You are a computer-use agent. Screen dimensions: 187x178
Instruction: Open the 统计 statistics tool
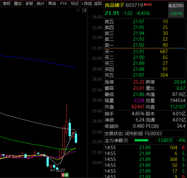pos(41,4)
